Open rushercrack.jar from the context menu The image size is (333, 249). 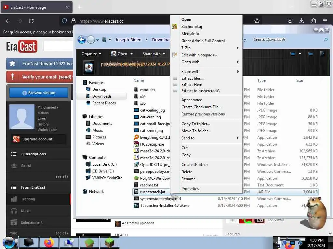(x=186, y=19)
